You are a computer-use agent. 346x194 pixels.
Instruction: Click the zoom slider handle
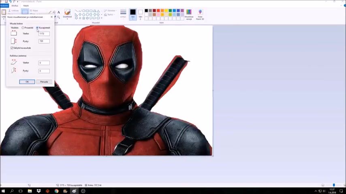[334, 185]
